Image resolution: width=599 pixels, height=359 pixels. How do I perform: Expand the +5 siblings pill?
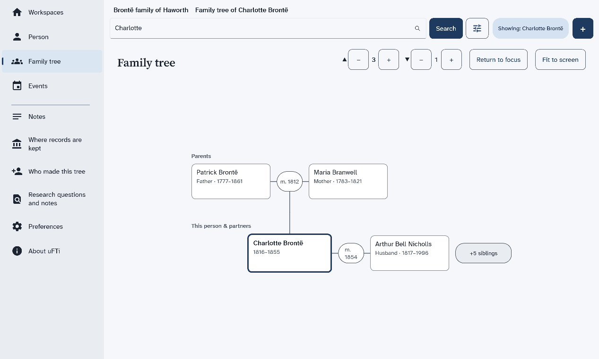coord(483,253)
